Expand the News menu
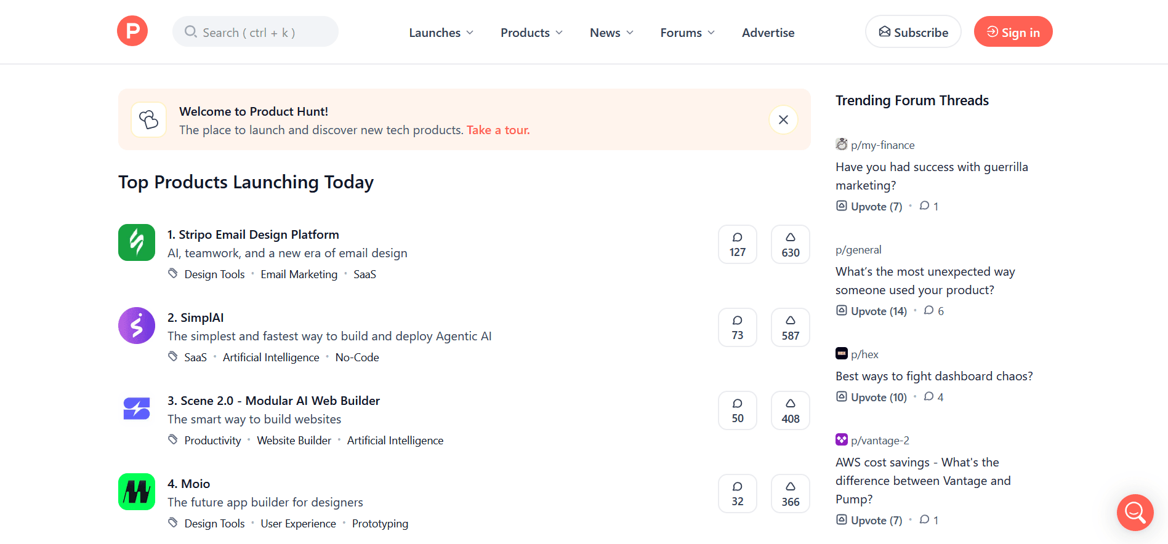The height and width of the screenshot is (544, 1168). click(611, 33)
